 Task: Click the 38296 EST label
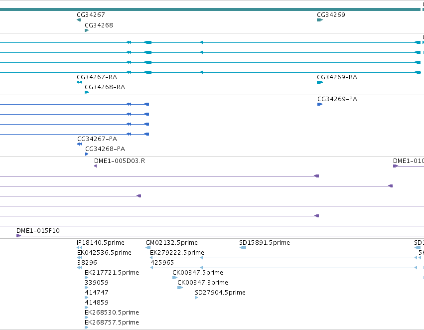87,263
